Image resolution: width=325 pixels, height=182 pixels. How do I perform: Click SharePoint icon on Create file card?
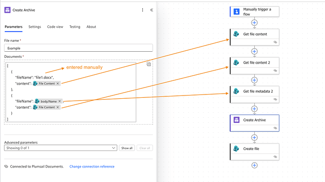coord(236,149)
